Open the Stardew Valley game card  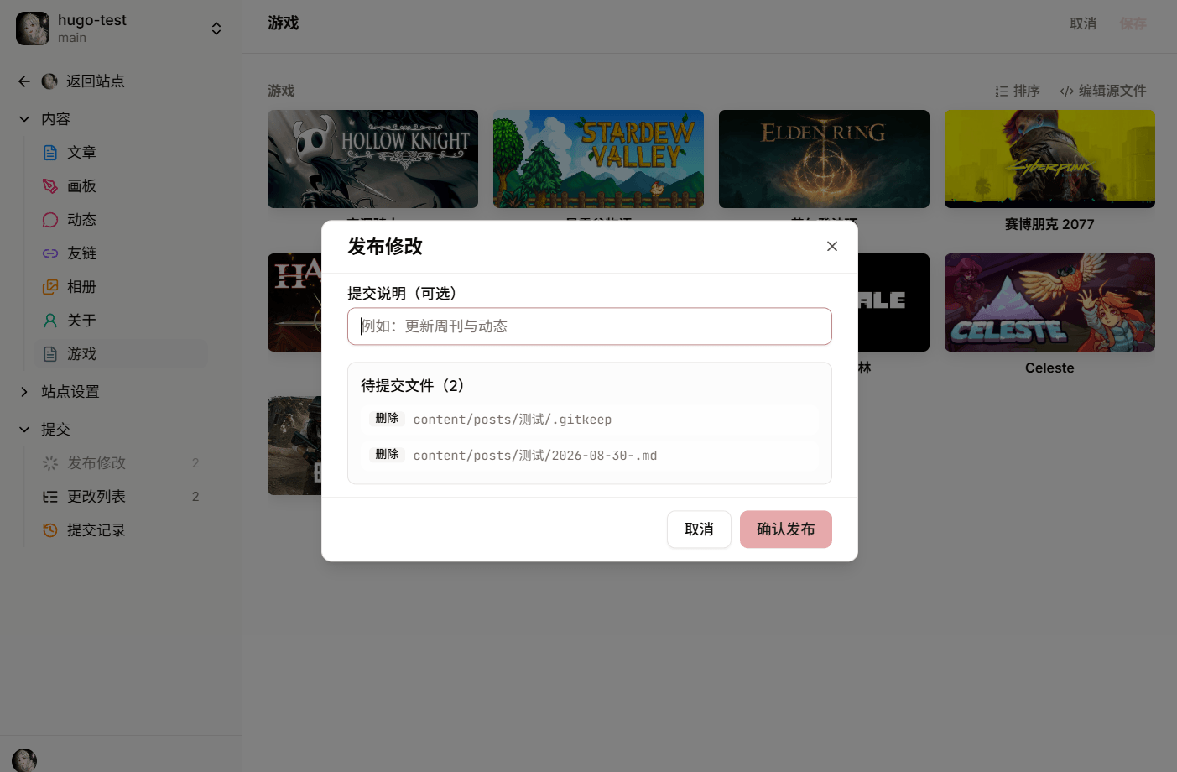coord(598,159)
